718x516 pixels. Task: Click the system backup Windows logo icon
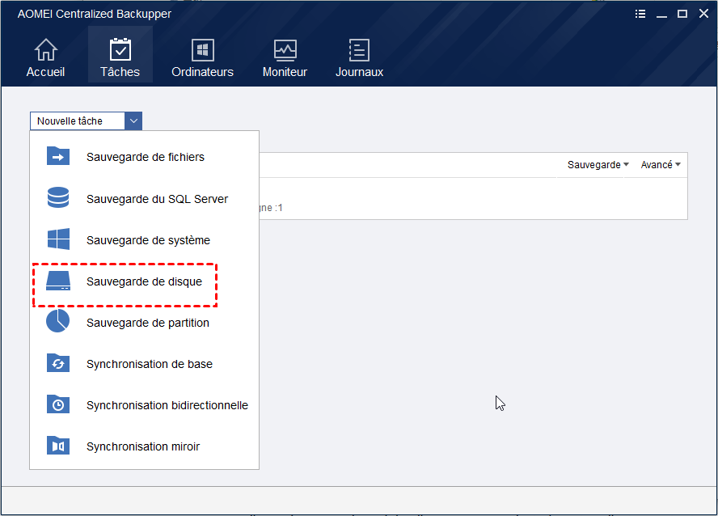pos(58,239)
